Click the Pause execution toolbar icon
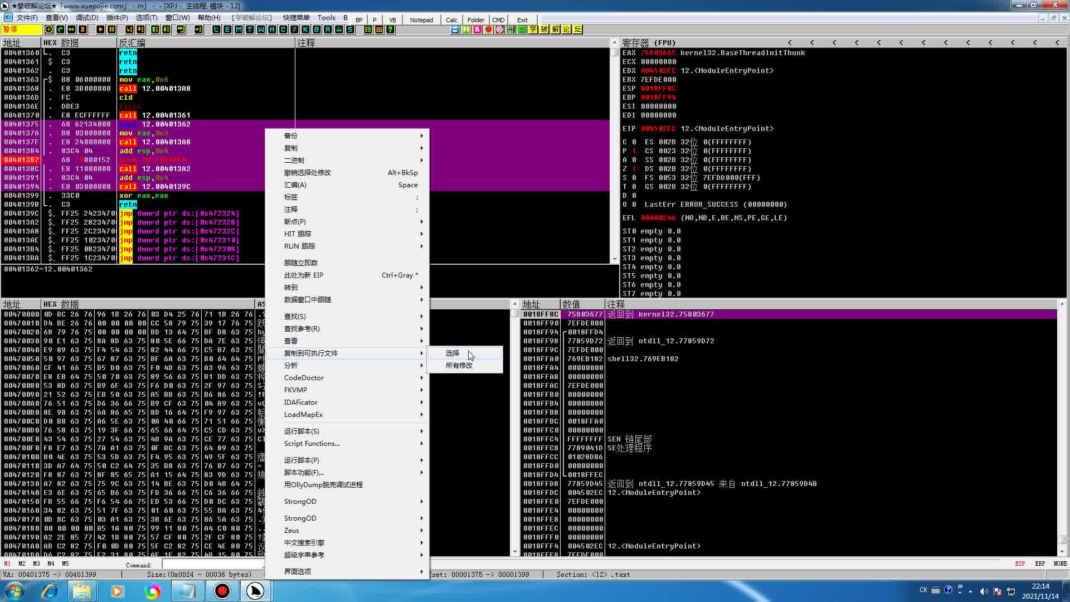1070x602 pixels. tap(111, 30)
